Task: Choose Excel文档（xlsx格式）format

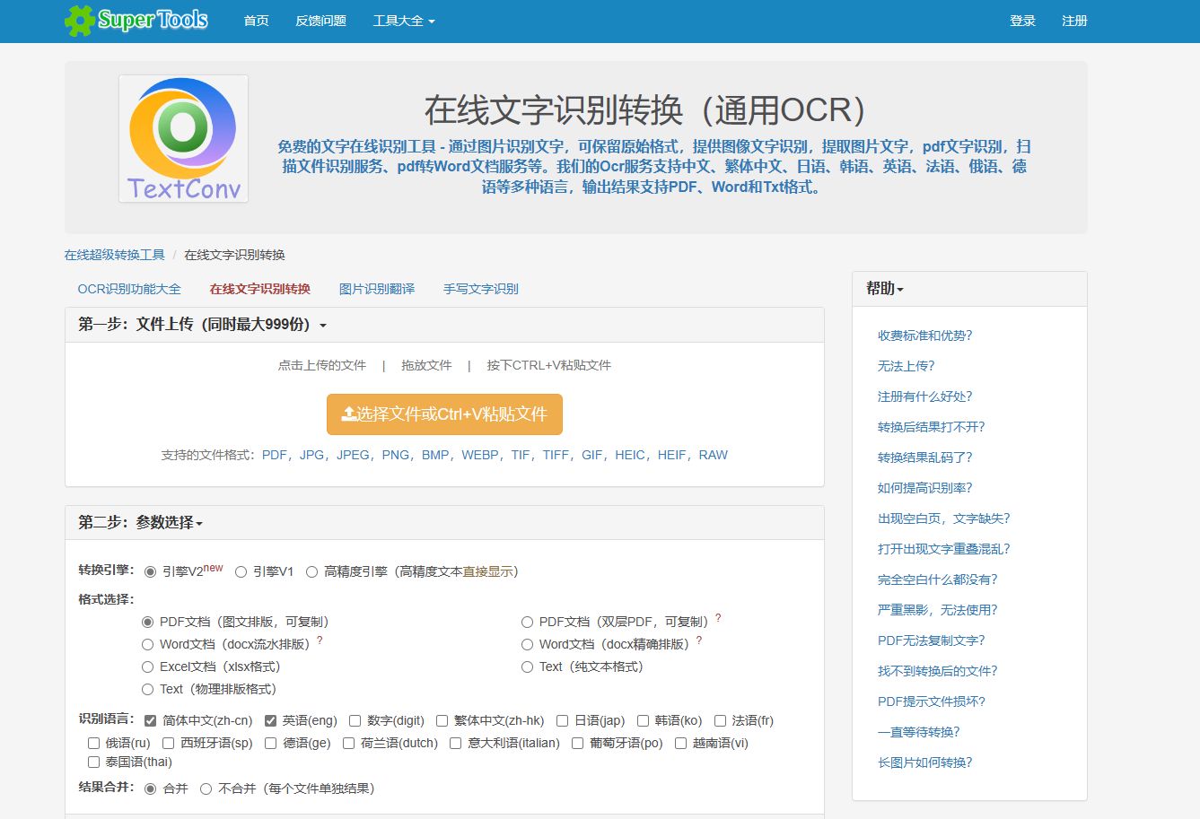Action: [x=147, y=667]
